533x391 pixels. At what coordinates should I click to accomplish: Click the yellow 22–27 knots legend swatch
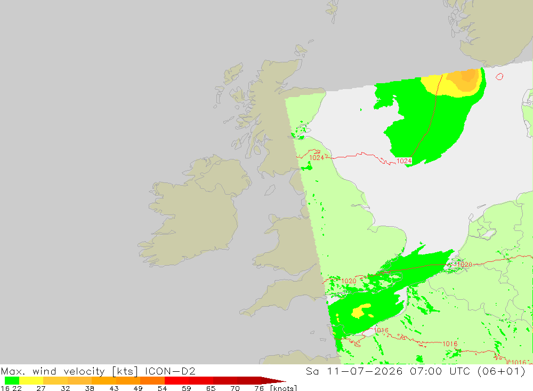coord(31,380)
